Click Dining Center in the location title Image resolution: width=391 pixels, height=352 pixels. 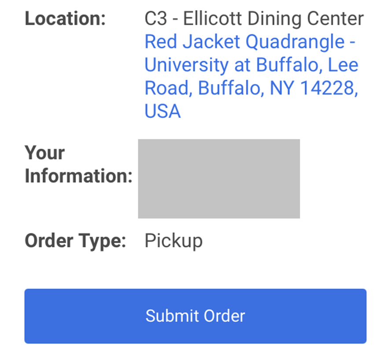coord(306,18)
